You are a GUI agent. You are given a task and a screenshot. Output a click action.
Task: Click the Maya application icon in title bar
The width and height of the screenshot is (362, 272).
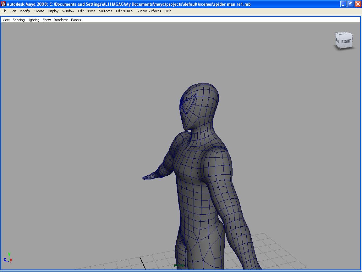pyautogui.click(x=3, y=4)
